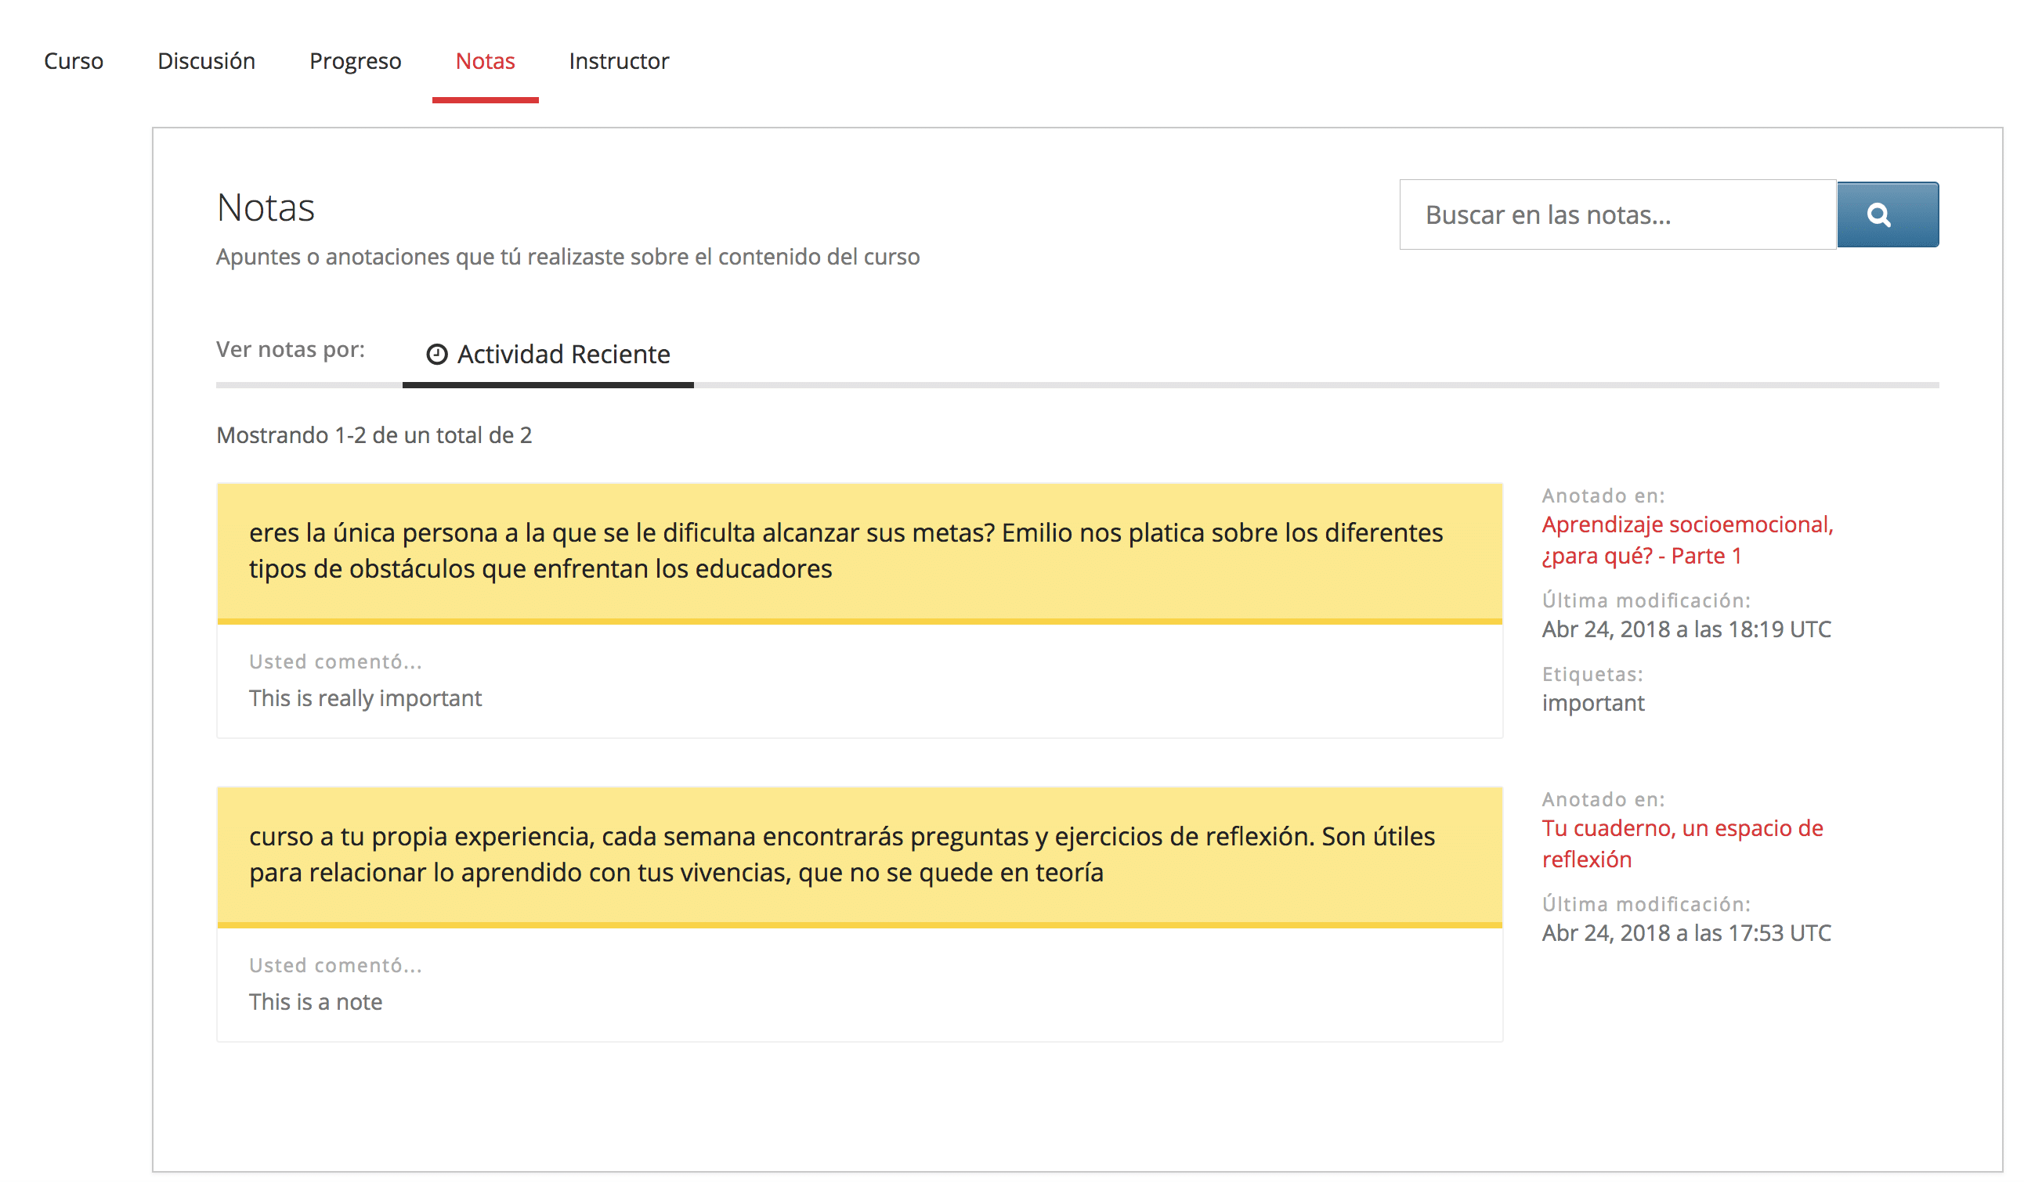Open Tu cuaderno, un espacio de reflexión link
Viewport: 2024px width, 1182px height.
tap(1682, 843)
